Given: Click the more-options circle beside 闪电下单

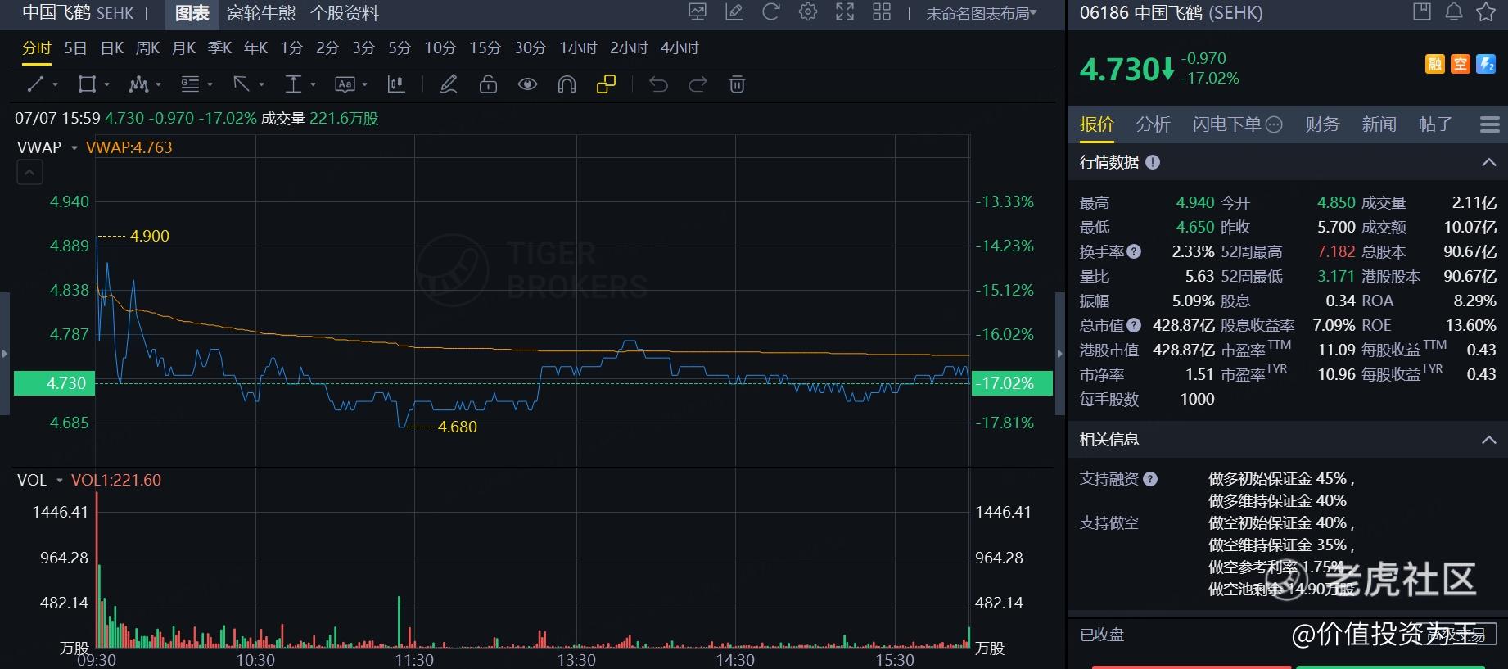Looking at the screenshot, I should (x=1274, y=124).
